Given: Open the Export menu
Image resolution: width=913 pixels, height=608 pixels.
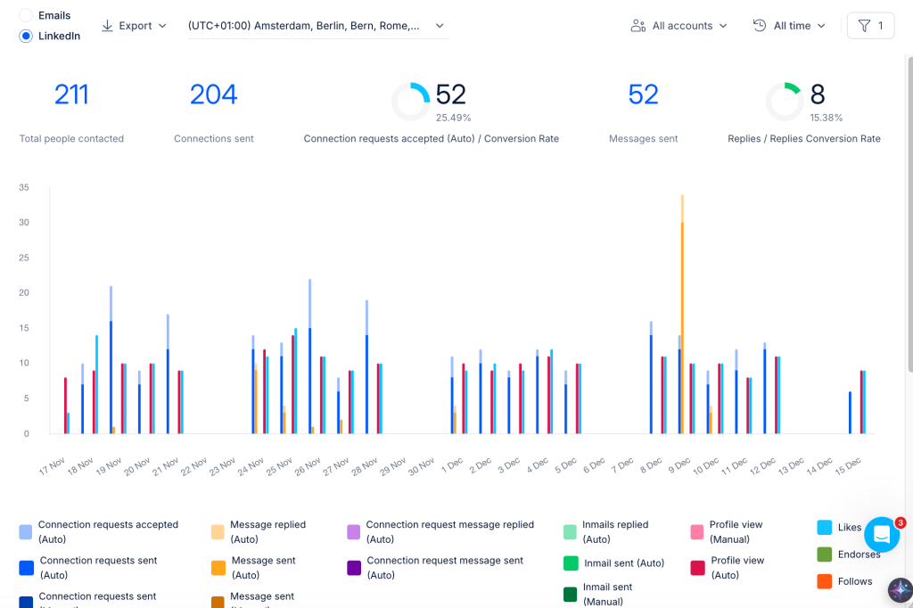Looking at the screenshot, I should click(x=135, y=26).
